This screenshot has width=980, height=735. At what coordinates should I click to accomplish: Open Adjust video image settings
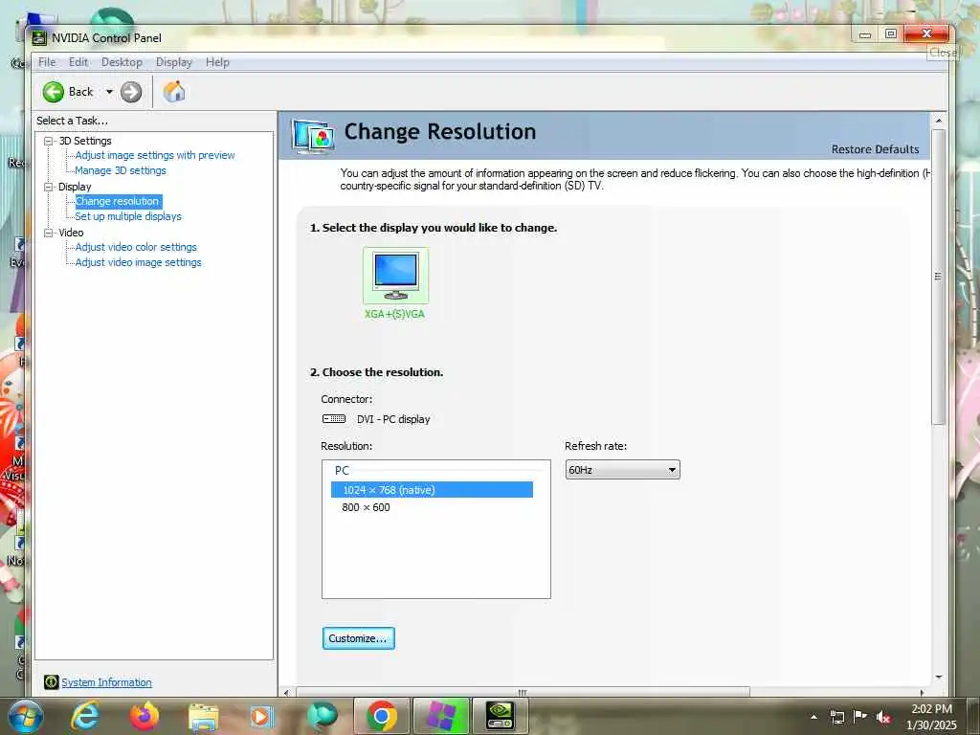click(138, 262)
